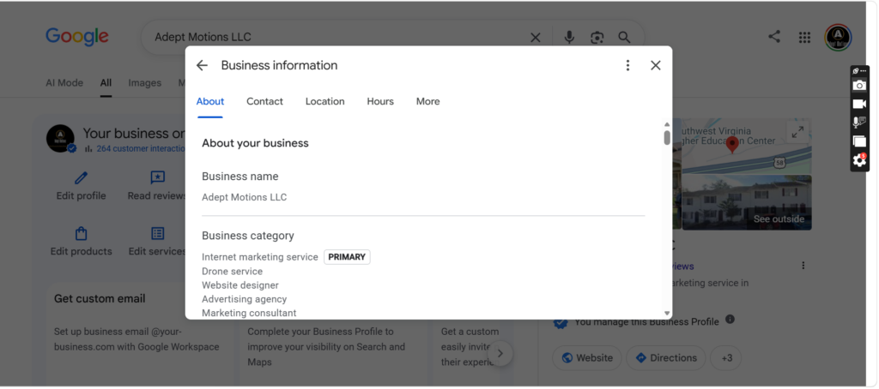Click the Internet marketing service category
The width and height of the screenshot is (879, 389).
tap(260, 257)
